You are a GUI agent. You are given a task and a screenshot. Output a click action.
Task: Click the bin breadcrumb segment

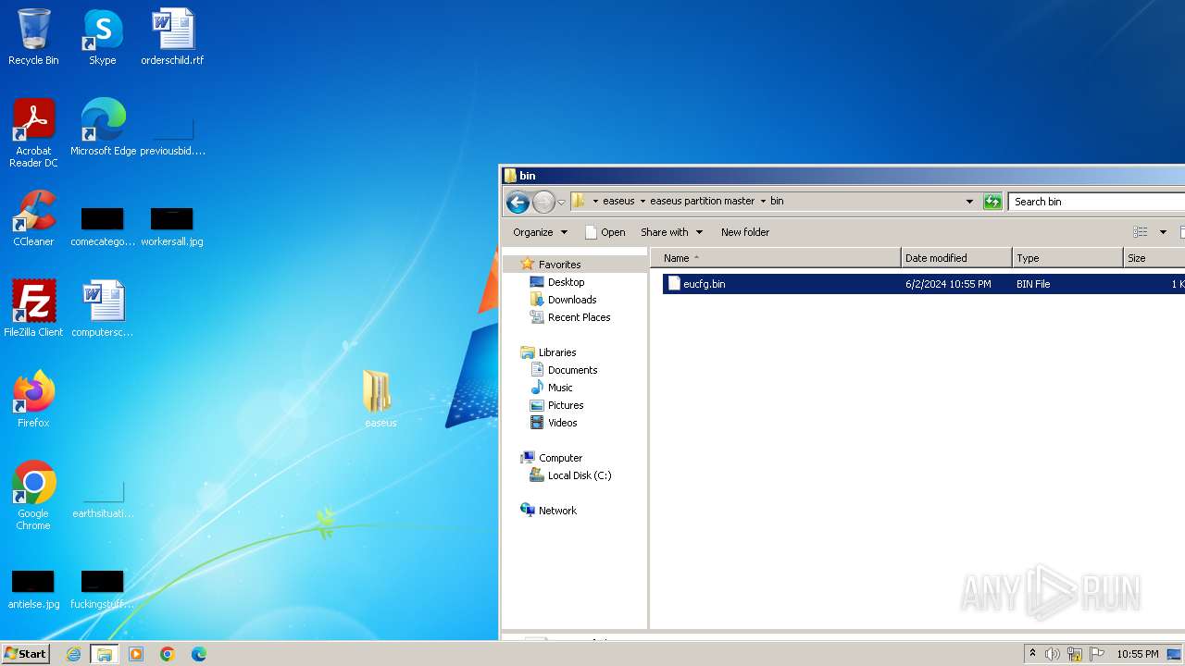coord(777,201)
